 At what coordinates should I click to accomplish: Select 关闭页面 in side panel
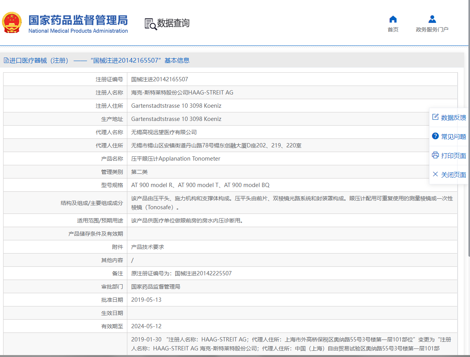coord(453,175)
